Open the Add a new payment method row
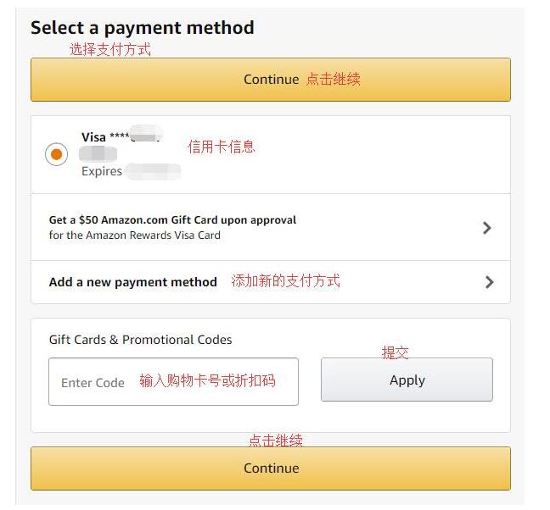This screenshot has width=550, height=510. tap(133, 282)
